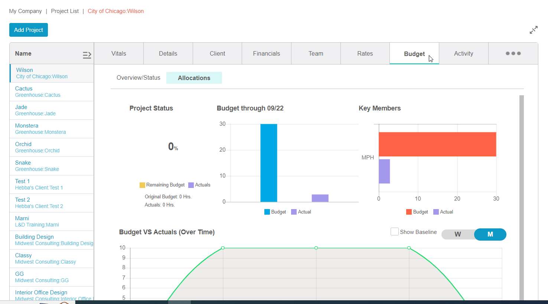
Task: Toggle Remaining Budget yellow legend swatch
Action: [x=142, y=185]
